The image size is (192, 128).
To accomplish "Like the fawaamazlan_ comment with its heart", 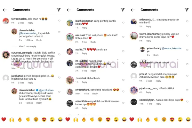I will (59, 20).
